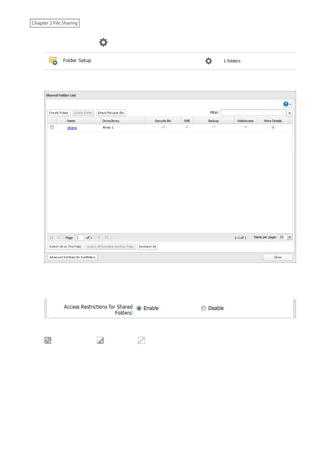
Task: Go to last page of folder list
Action: coord(106,237)
